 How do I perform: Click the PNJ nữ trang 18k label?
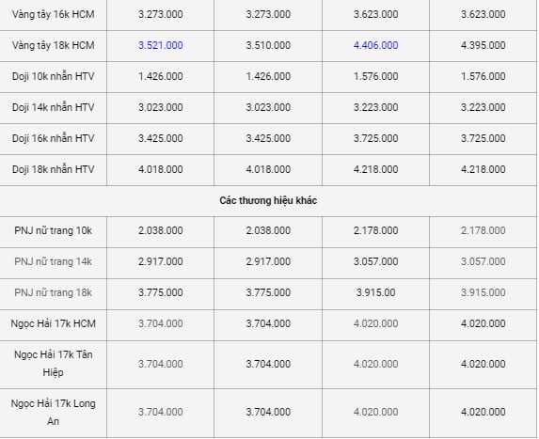[54, 292]
